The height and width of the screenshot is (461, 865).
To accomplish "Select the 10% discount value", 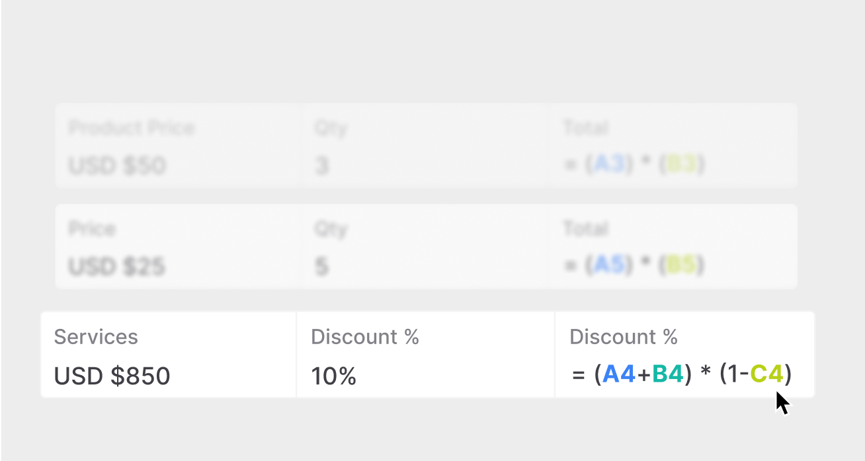I will (x=334, y=376).
